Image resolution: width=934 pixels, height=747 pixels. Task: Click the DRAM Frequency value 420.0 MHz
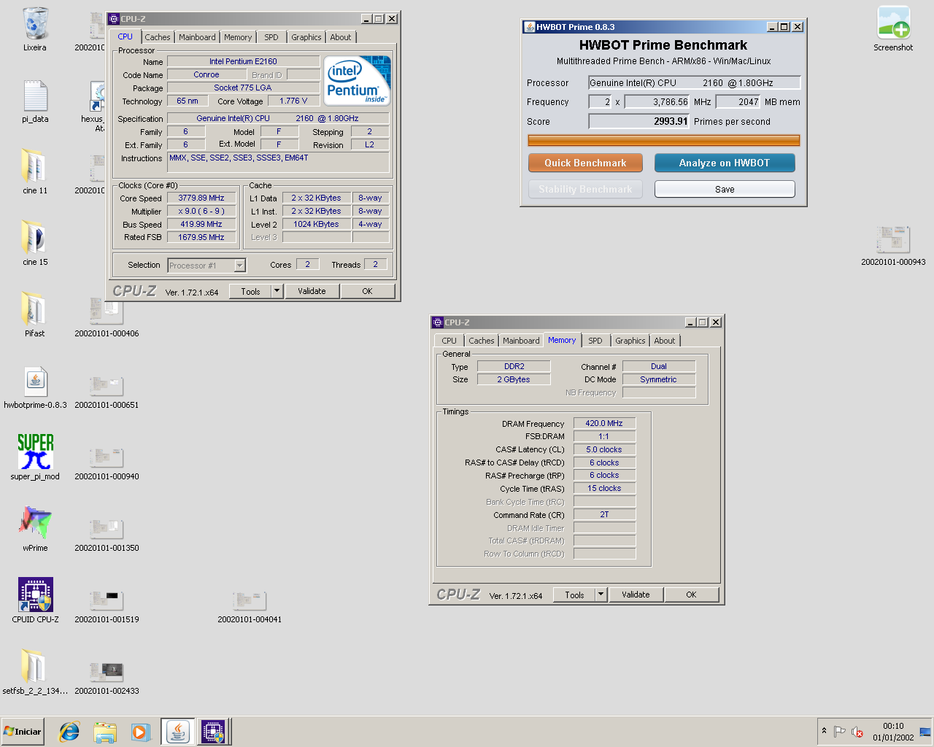tap(604, 423)
